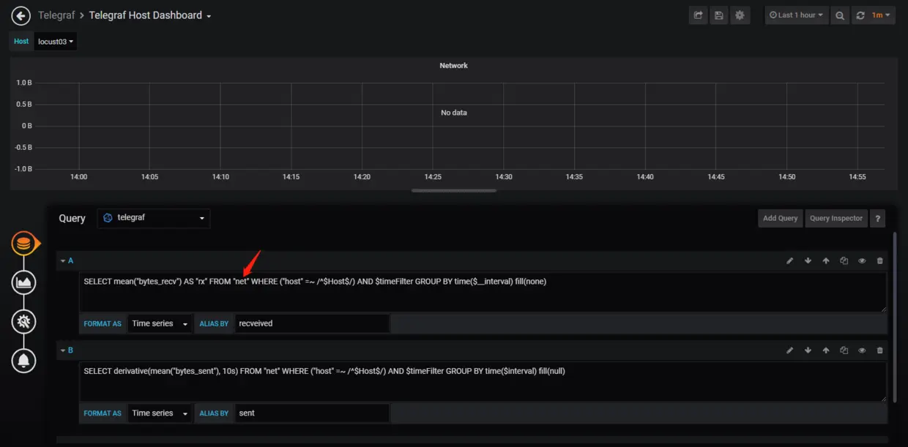Image resolution: width=908 pixels, height=447 pixels.
Task: Click the Telegraf folder breadcrumb
Action: click(56, 15)
